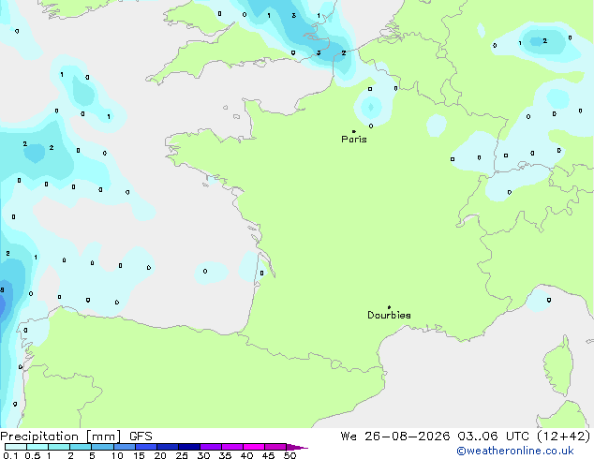Viewport: 594px width, 459px height.
Task: Click the '0.1' legend scale label
Action: (10, 455)
